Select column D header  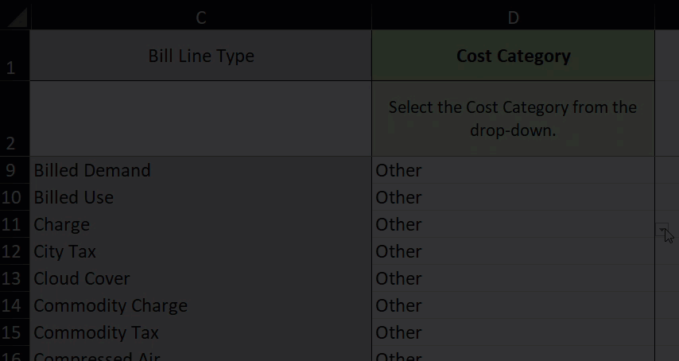coord(513,17)
